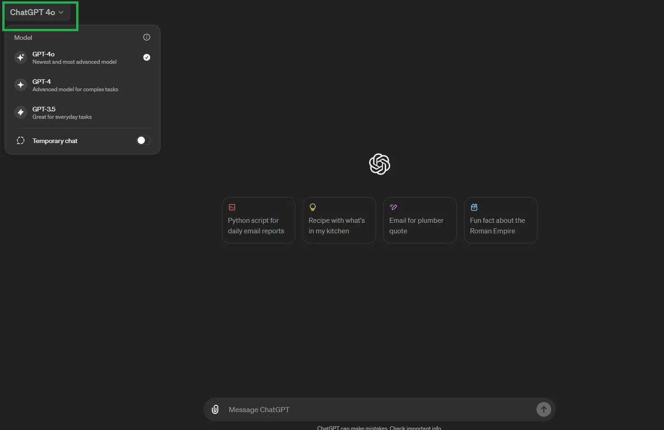664x430 pixels.
Task: Pick Fun fact about the Roman Empire
Action: 500,221
